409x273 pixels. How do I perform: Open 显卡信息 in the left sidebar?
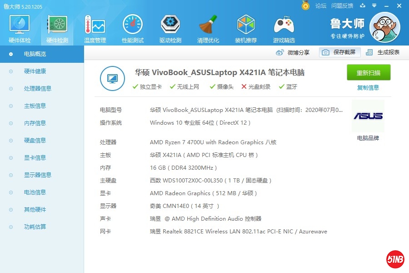(35, 158)
